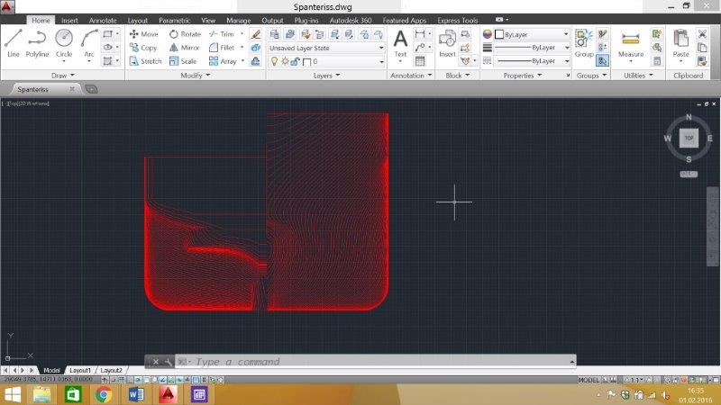Click the Copy button in Modify panel
721x405 pixels.
click(x=143, y=48)
